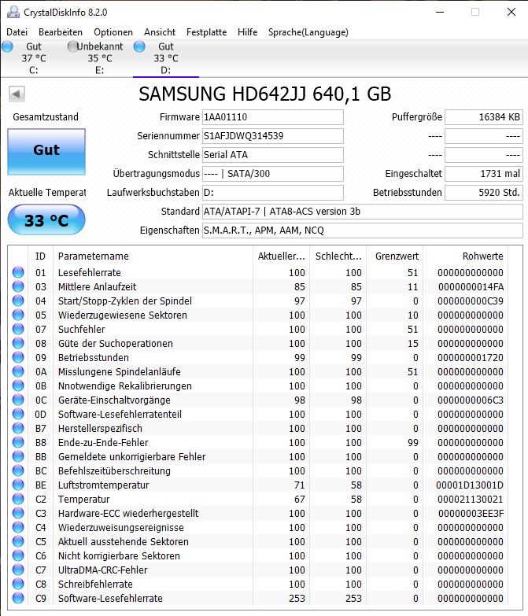Click the Laufwerksbuchstaben field D:
The image size is (528, 616).
pyautogui.click(x=272, y=193)
